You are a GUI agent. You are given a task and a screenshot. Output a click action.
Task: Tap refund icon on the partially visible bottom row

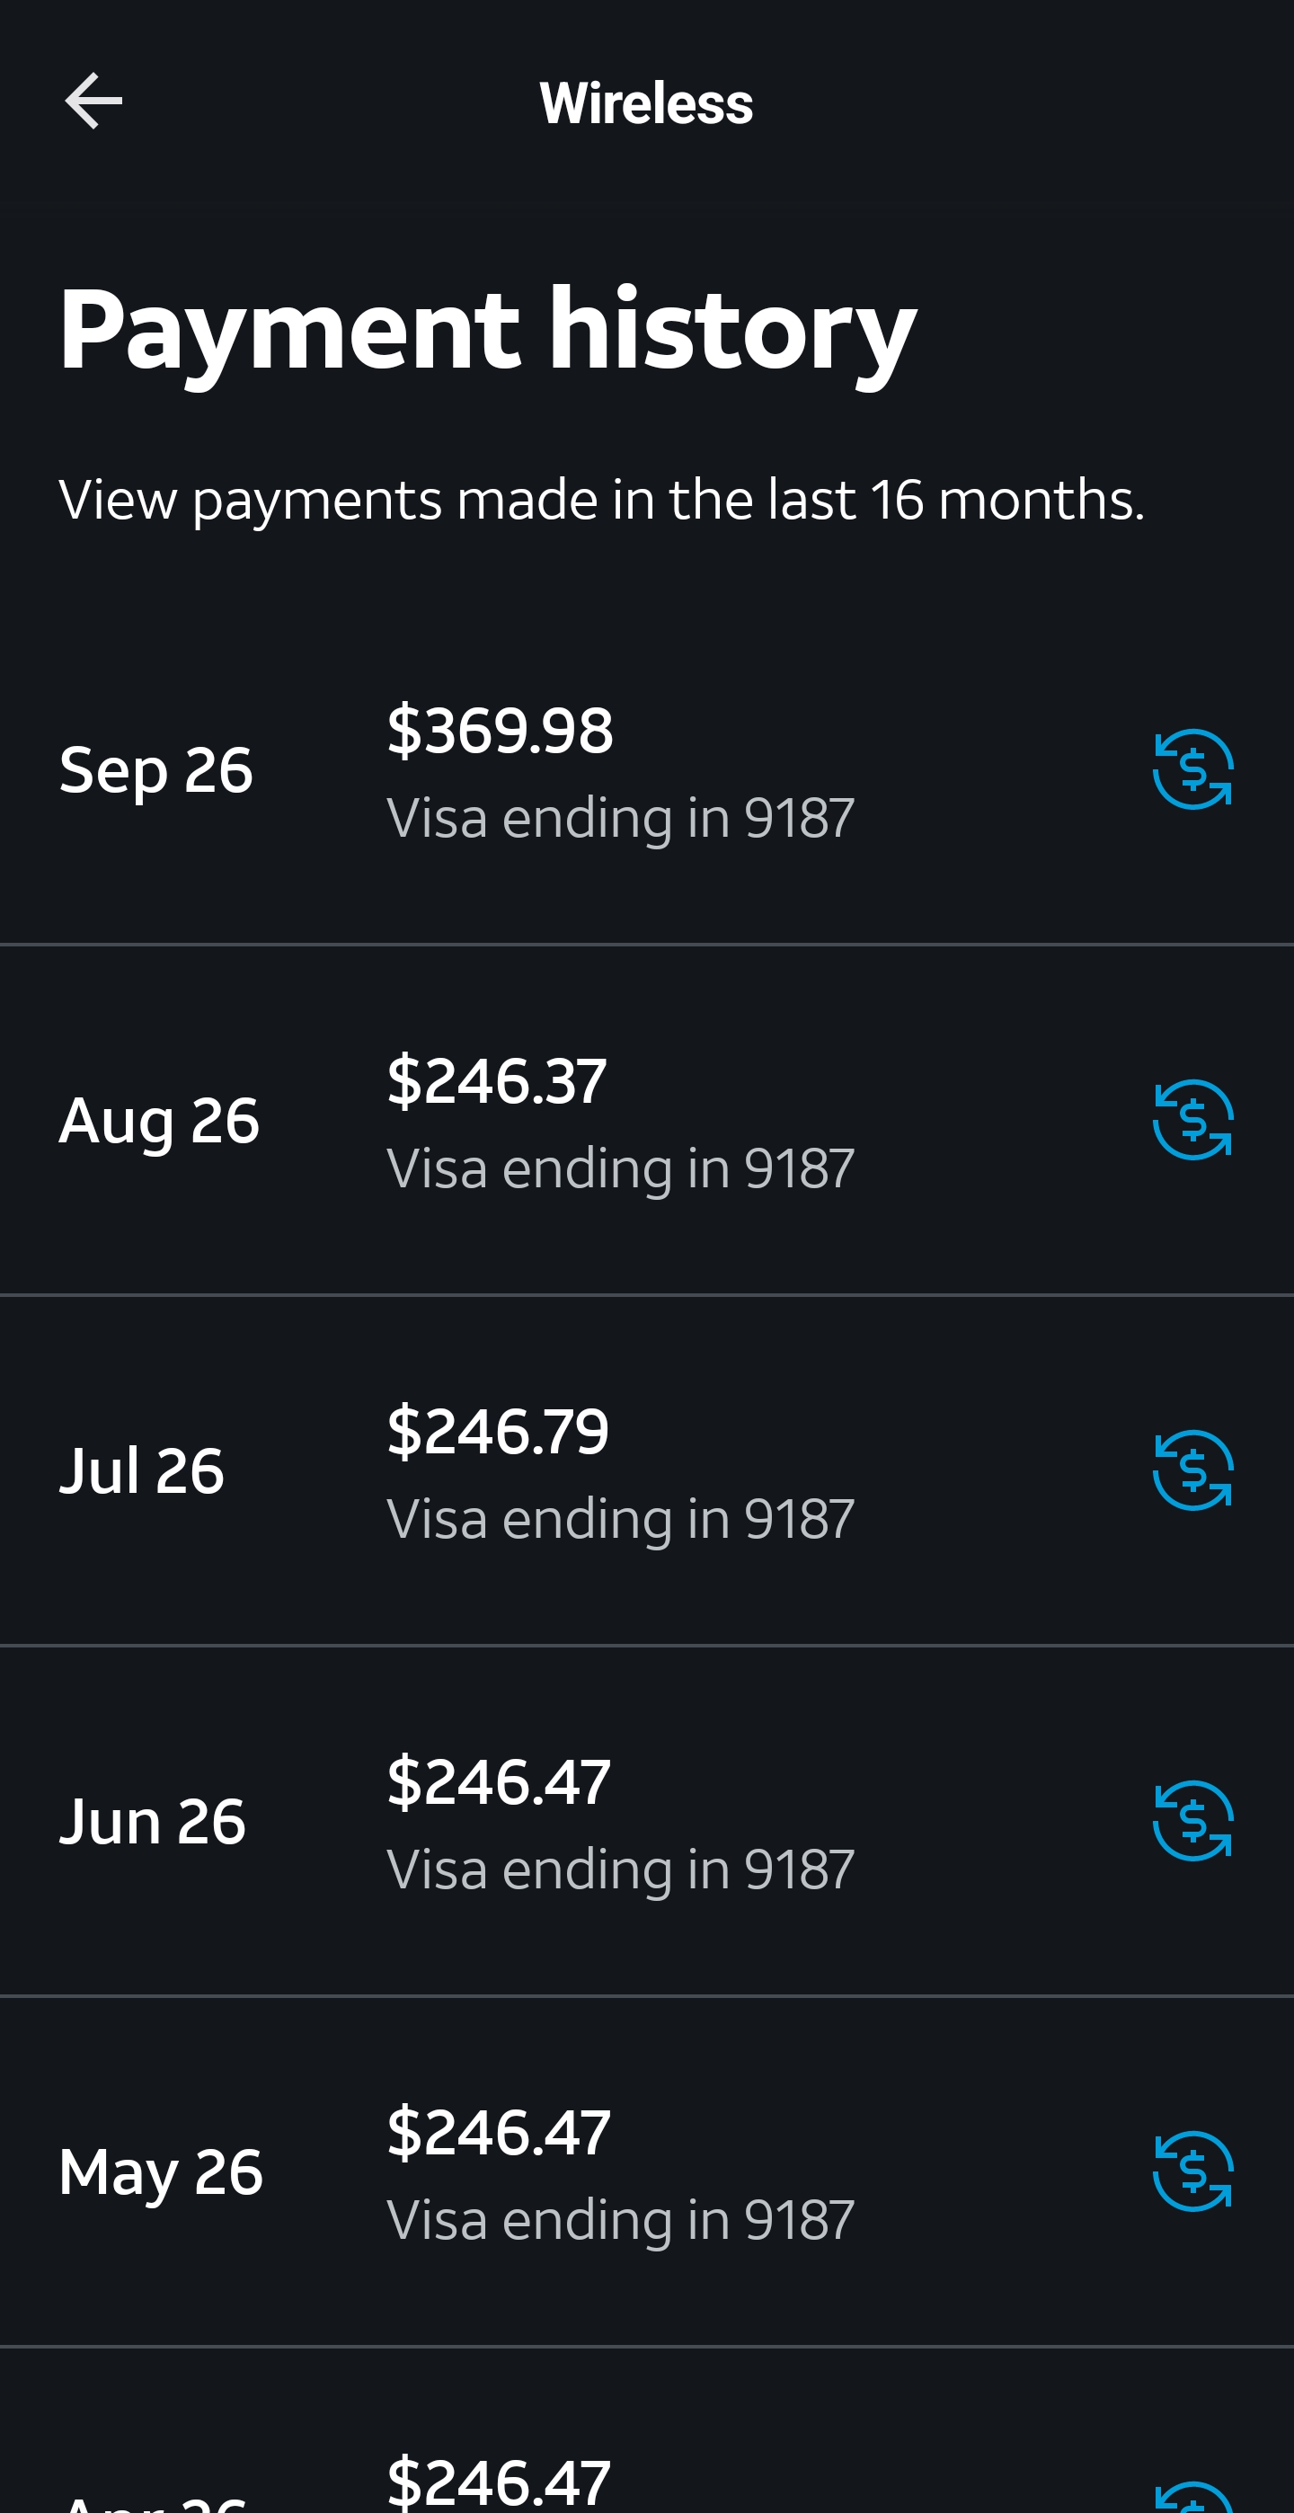tap(1192, 2500)
